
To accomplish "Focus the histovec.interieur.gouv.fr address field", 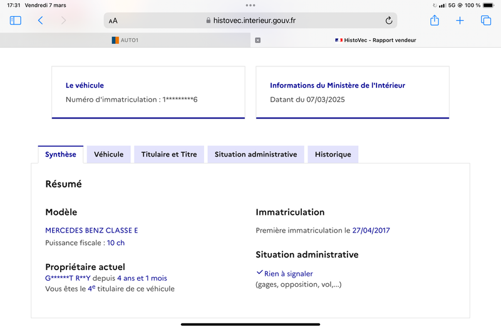I will pos(250,21).
